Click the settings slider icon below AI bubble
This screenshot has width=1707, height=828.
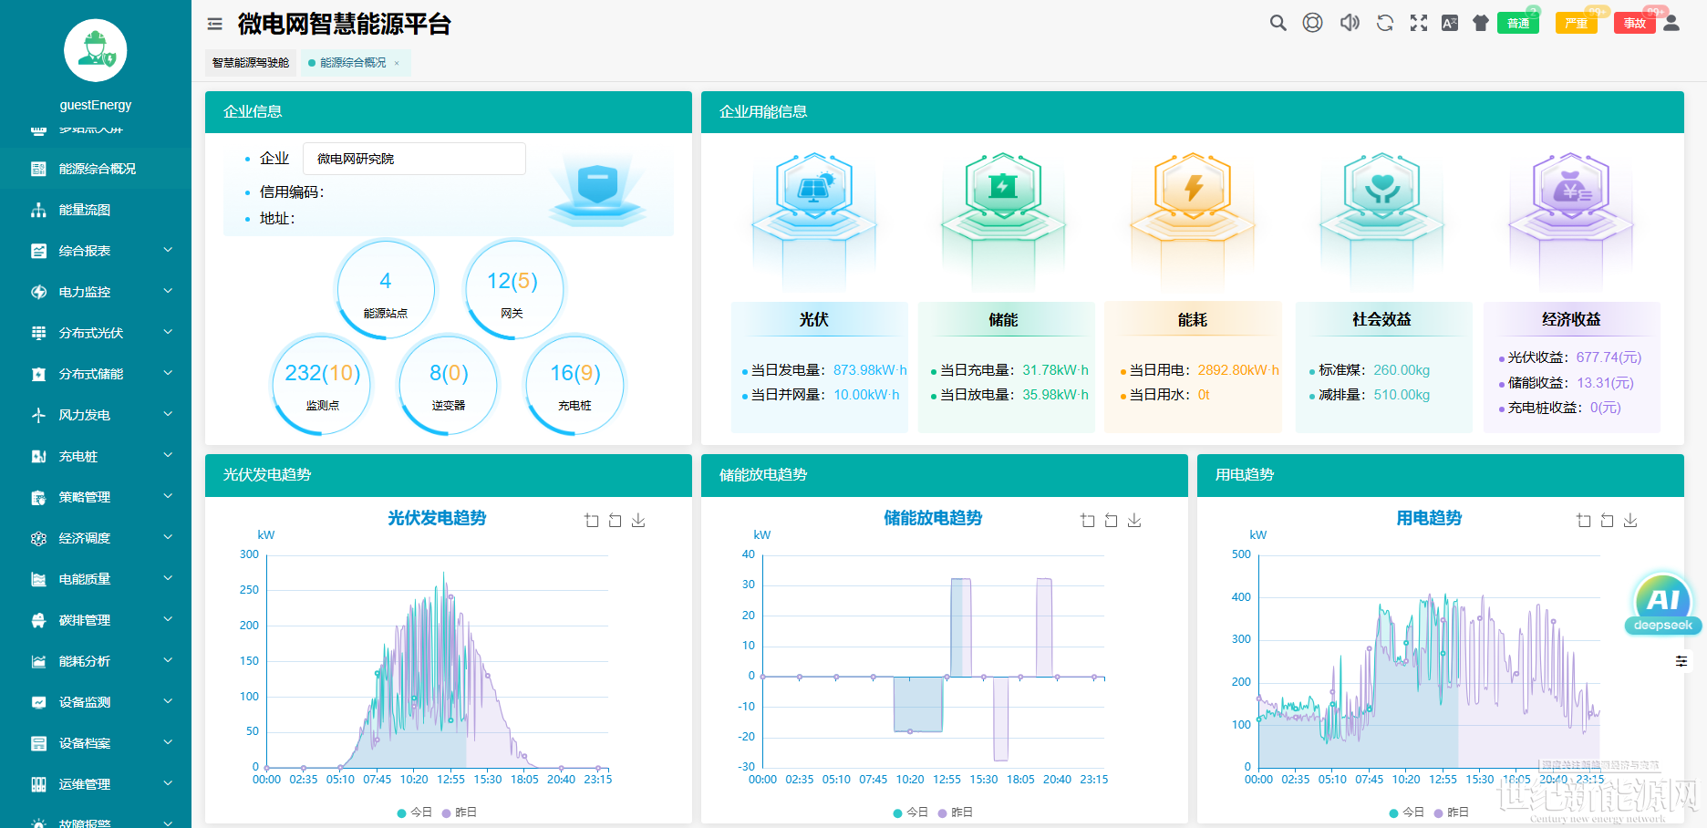[x=1681, y=661]
